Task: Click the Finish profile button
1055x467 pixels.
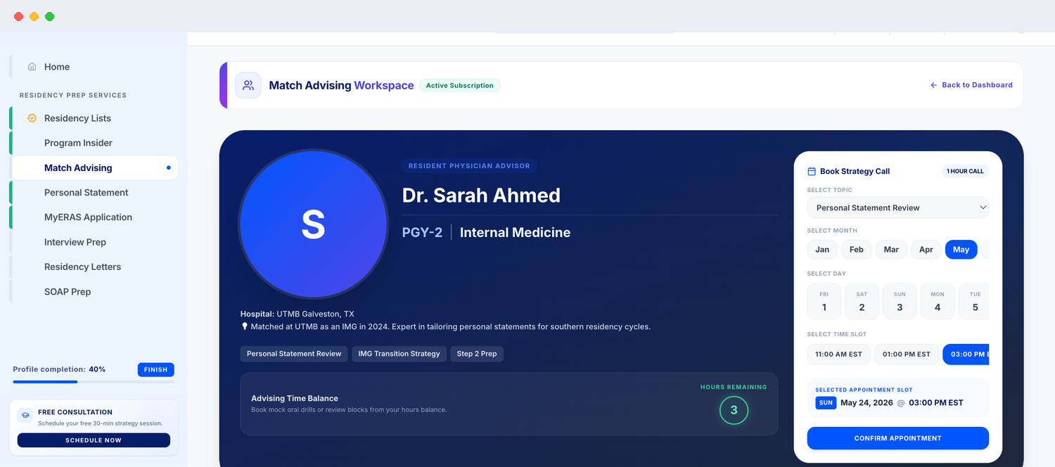Action: pos(155,369)
